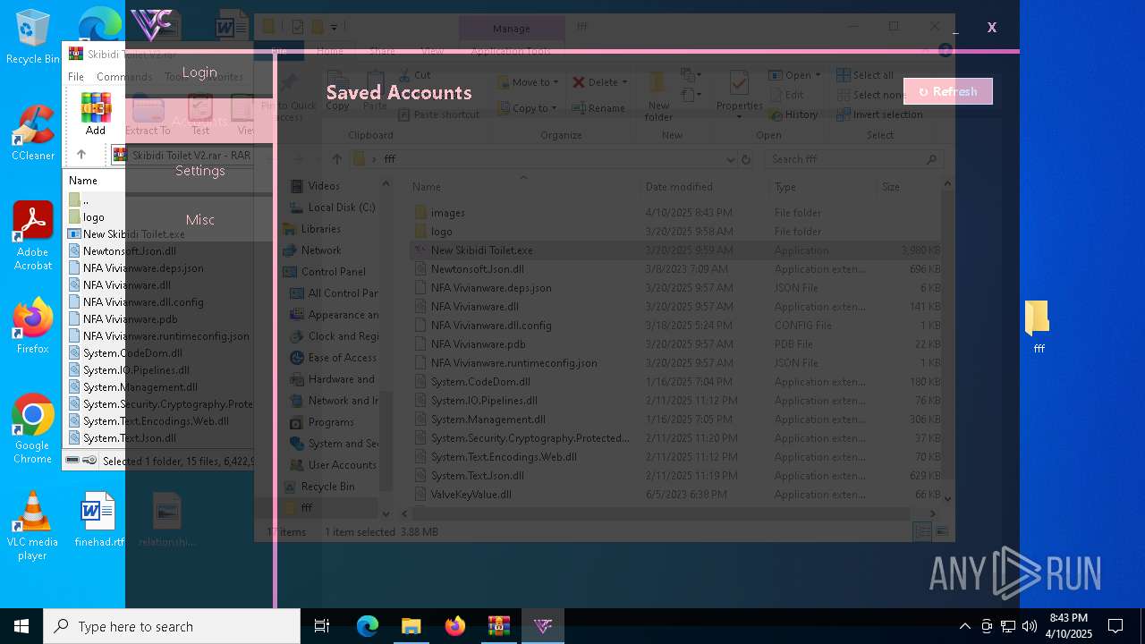Open VLC media player desktop shortcut
Image resolution: width=1145 pixels, height=644 pixels.
pyautogui.click(x=33, y=526)
